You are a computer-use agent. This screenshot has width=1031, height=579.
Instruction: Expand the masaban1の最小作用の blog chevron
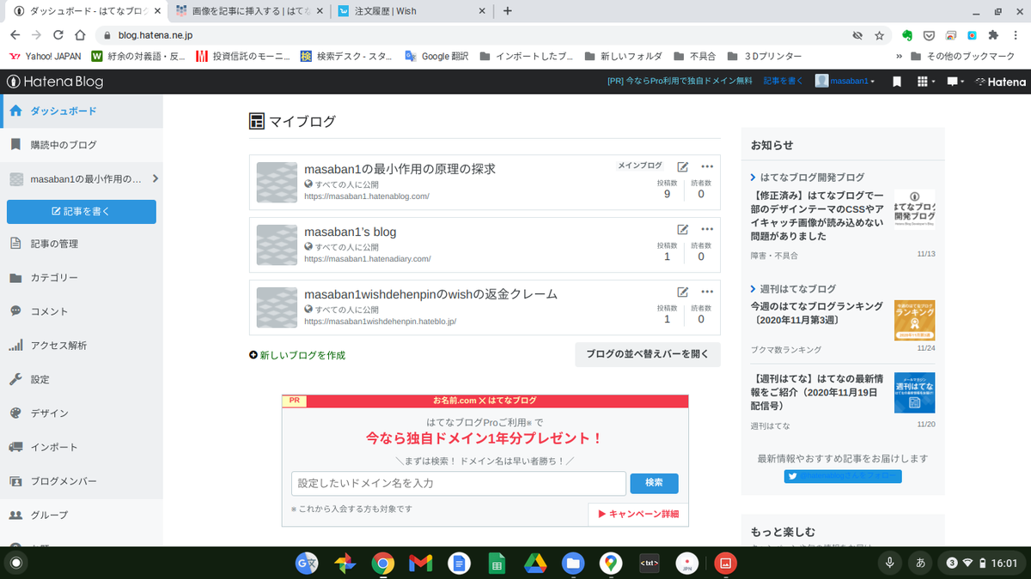tap(155, 178)
